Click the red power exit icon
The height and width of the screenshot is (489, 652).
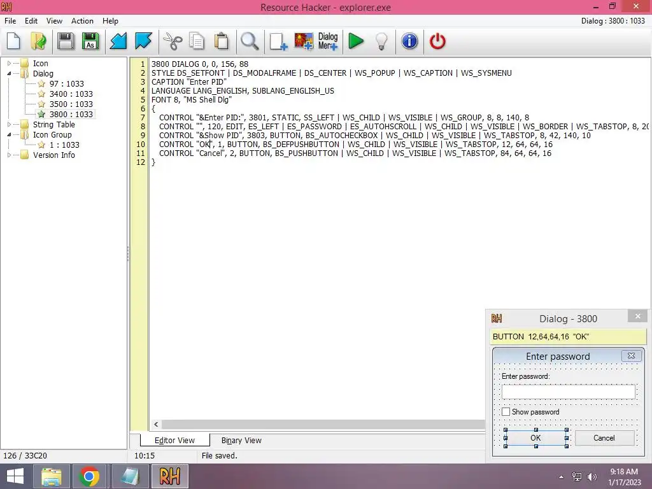coord(437,41)
